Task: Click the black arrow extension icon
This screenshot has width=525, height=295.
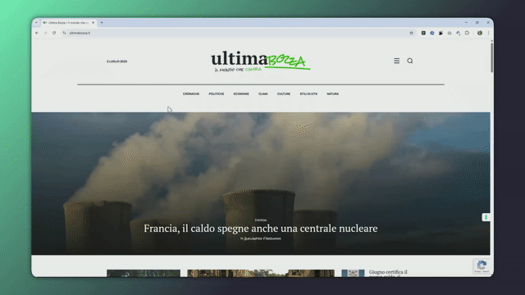Action: pyautogui.click(x=441, y=33)
